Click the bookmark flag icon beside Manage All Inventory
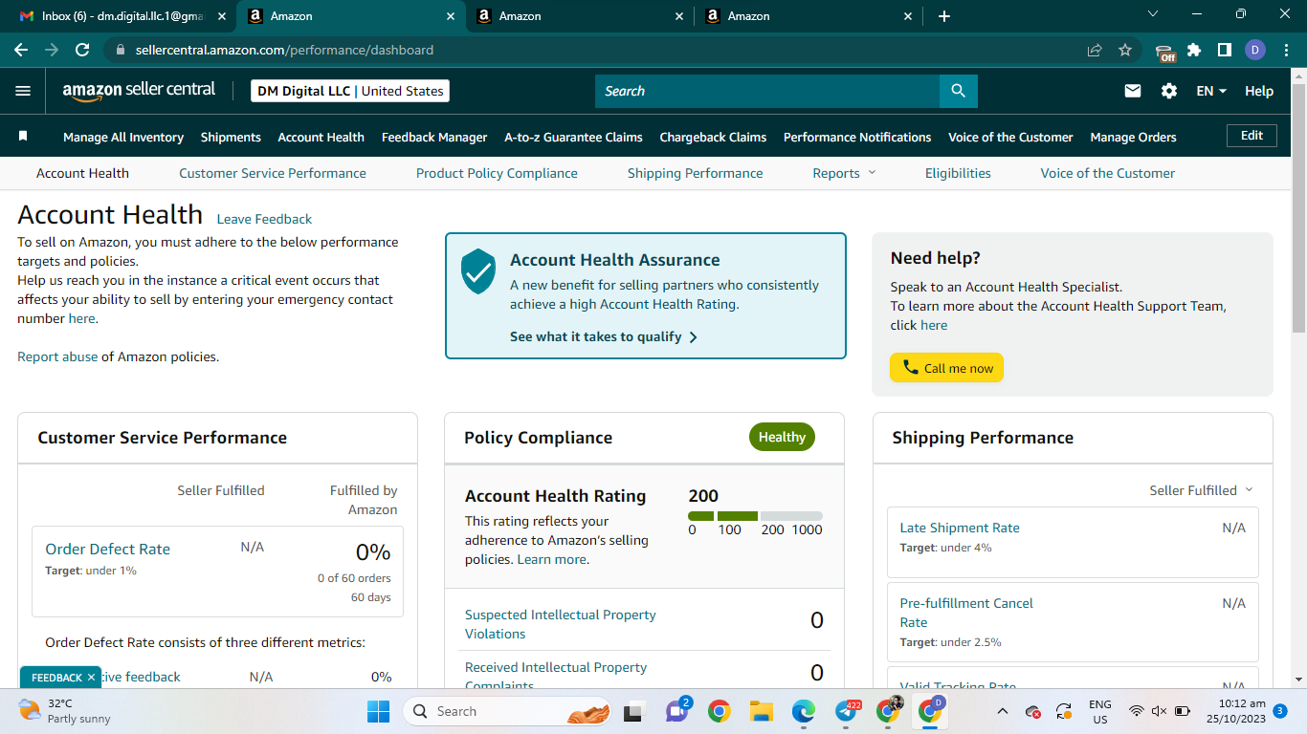1307x734 pixels. tap(23, 137)
